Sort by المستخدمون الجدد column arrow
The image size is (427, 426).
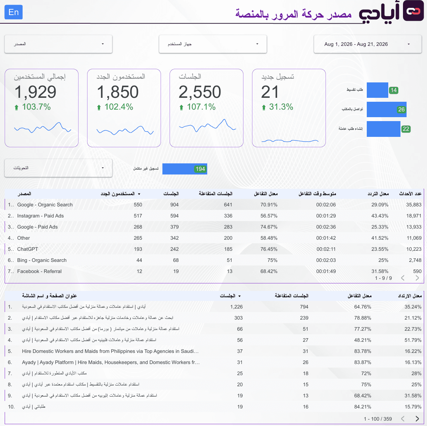tap(139, 194)
